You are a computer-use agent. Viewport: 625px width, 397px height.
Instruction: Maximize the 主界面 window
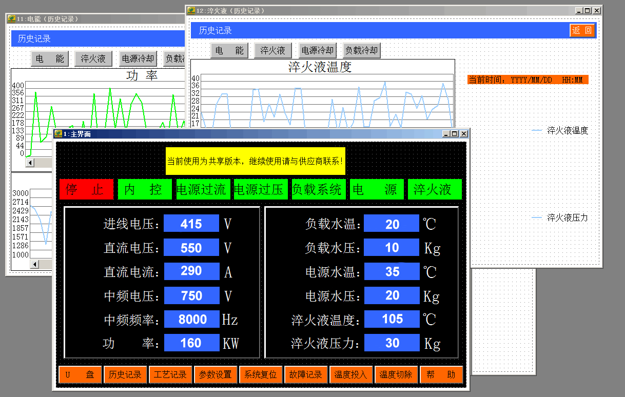click(454, 134)
